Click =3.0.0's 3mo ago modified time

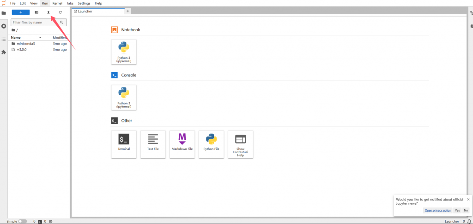(60, 50)
